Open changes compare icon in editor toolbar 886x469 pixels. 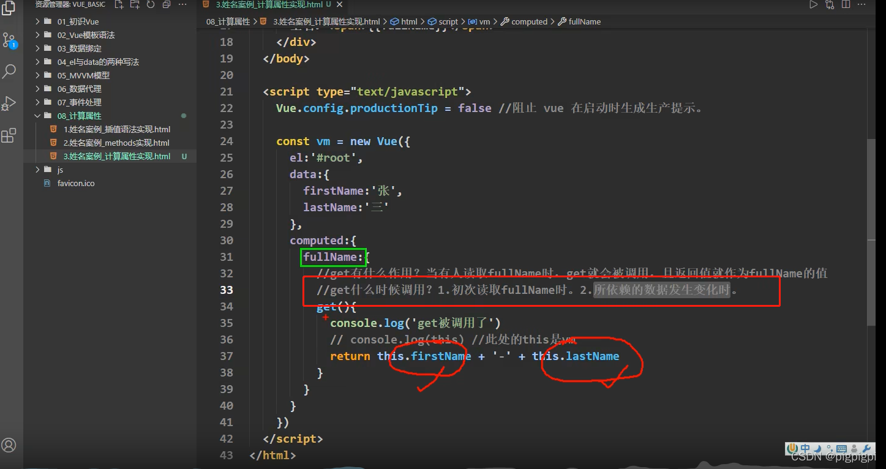point(830,4)
